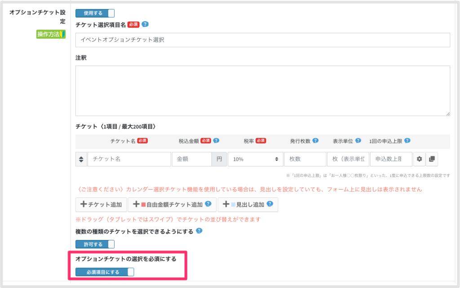
Task: Open help for チケット選択項目名
Action: click(145, 24)
